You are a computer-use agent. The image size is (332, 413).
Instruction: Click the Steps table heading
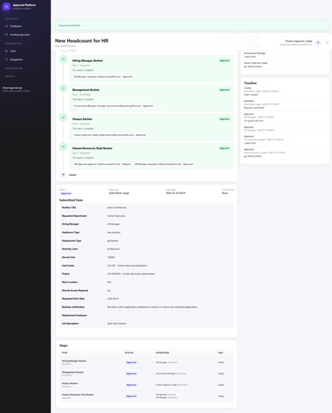(64, 345)
